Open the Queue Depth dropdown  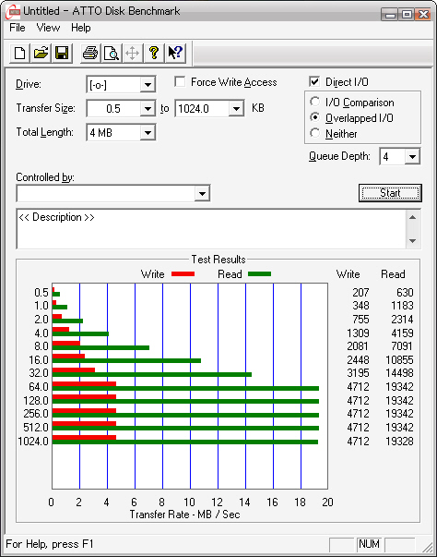(412, 157)
